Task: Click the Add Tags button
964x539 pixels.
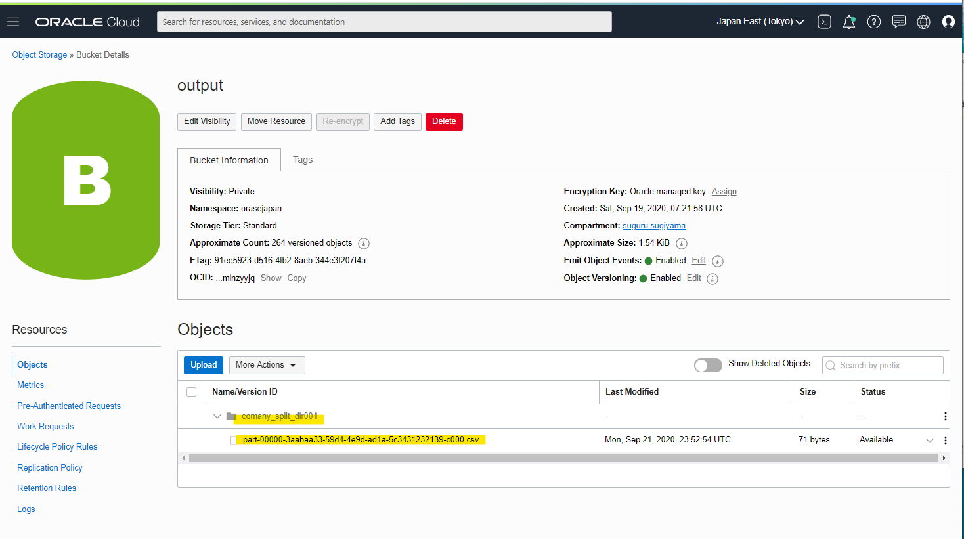Action: tap(397, 121)
